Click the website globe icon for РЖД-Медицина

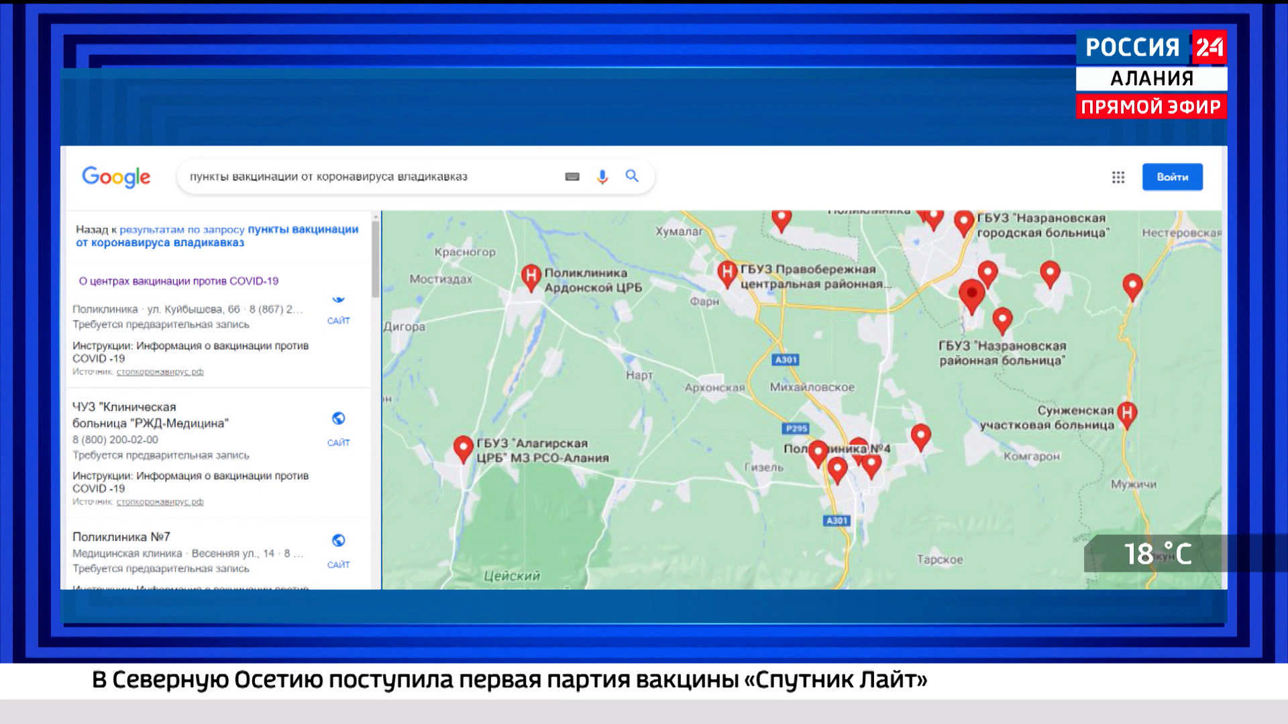click(339, 418)
